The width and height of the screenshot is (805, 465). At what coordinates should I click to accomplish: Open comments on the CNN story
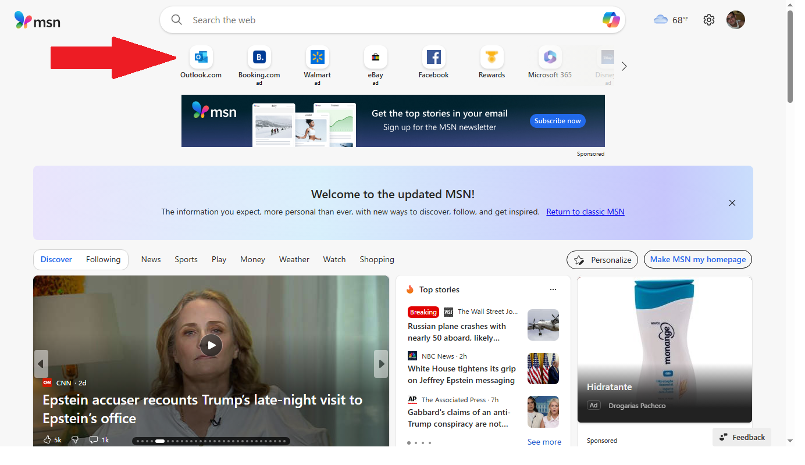click(x=99, y=440)
